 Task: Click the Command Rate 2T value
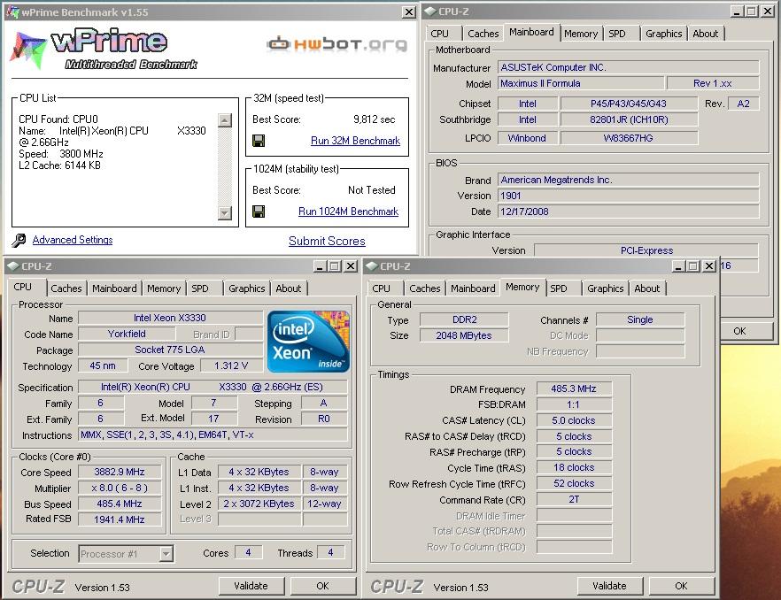(x=574, y=499)
